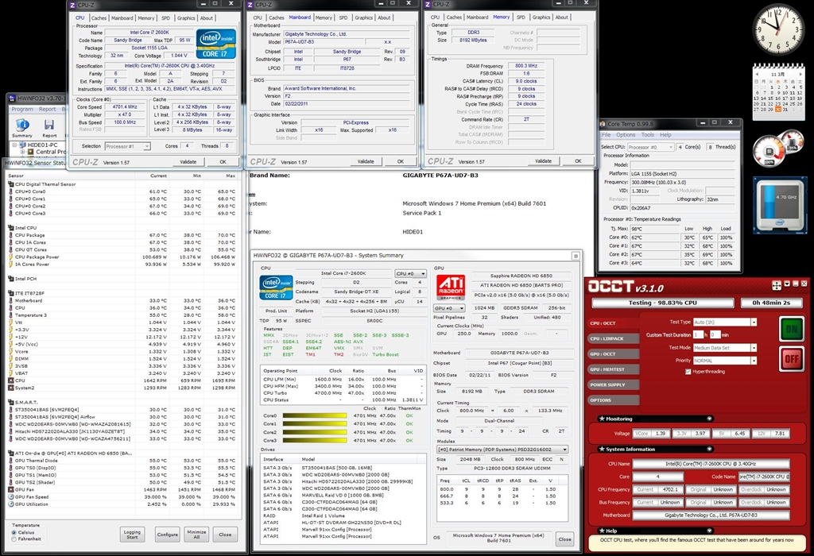Click the ATI On-die GPU sensor group icon

[x=11, y=453]
